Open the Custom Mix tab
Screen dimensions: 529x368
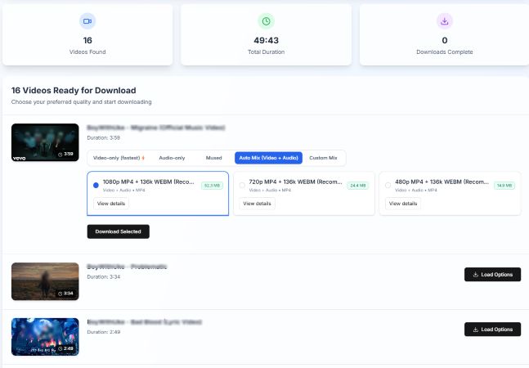coord(323,158)
